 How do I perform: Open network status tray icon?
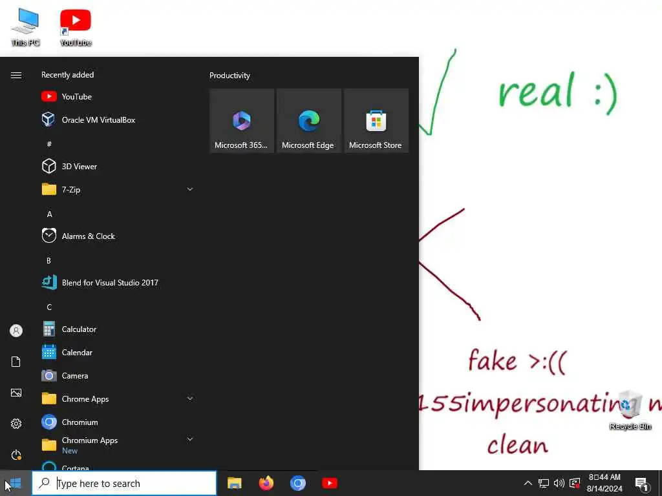pos(543,483)
